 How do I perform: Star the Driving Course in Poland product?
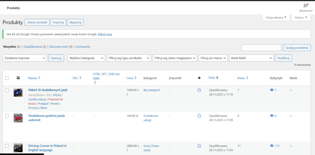199,146
